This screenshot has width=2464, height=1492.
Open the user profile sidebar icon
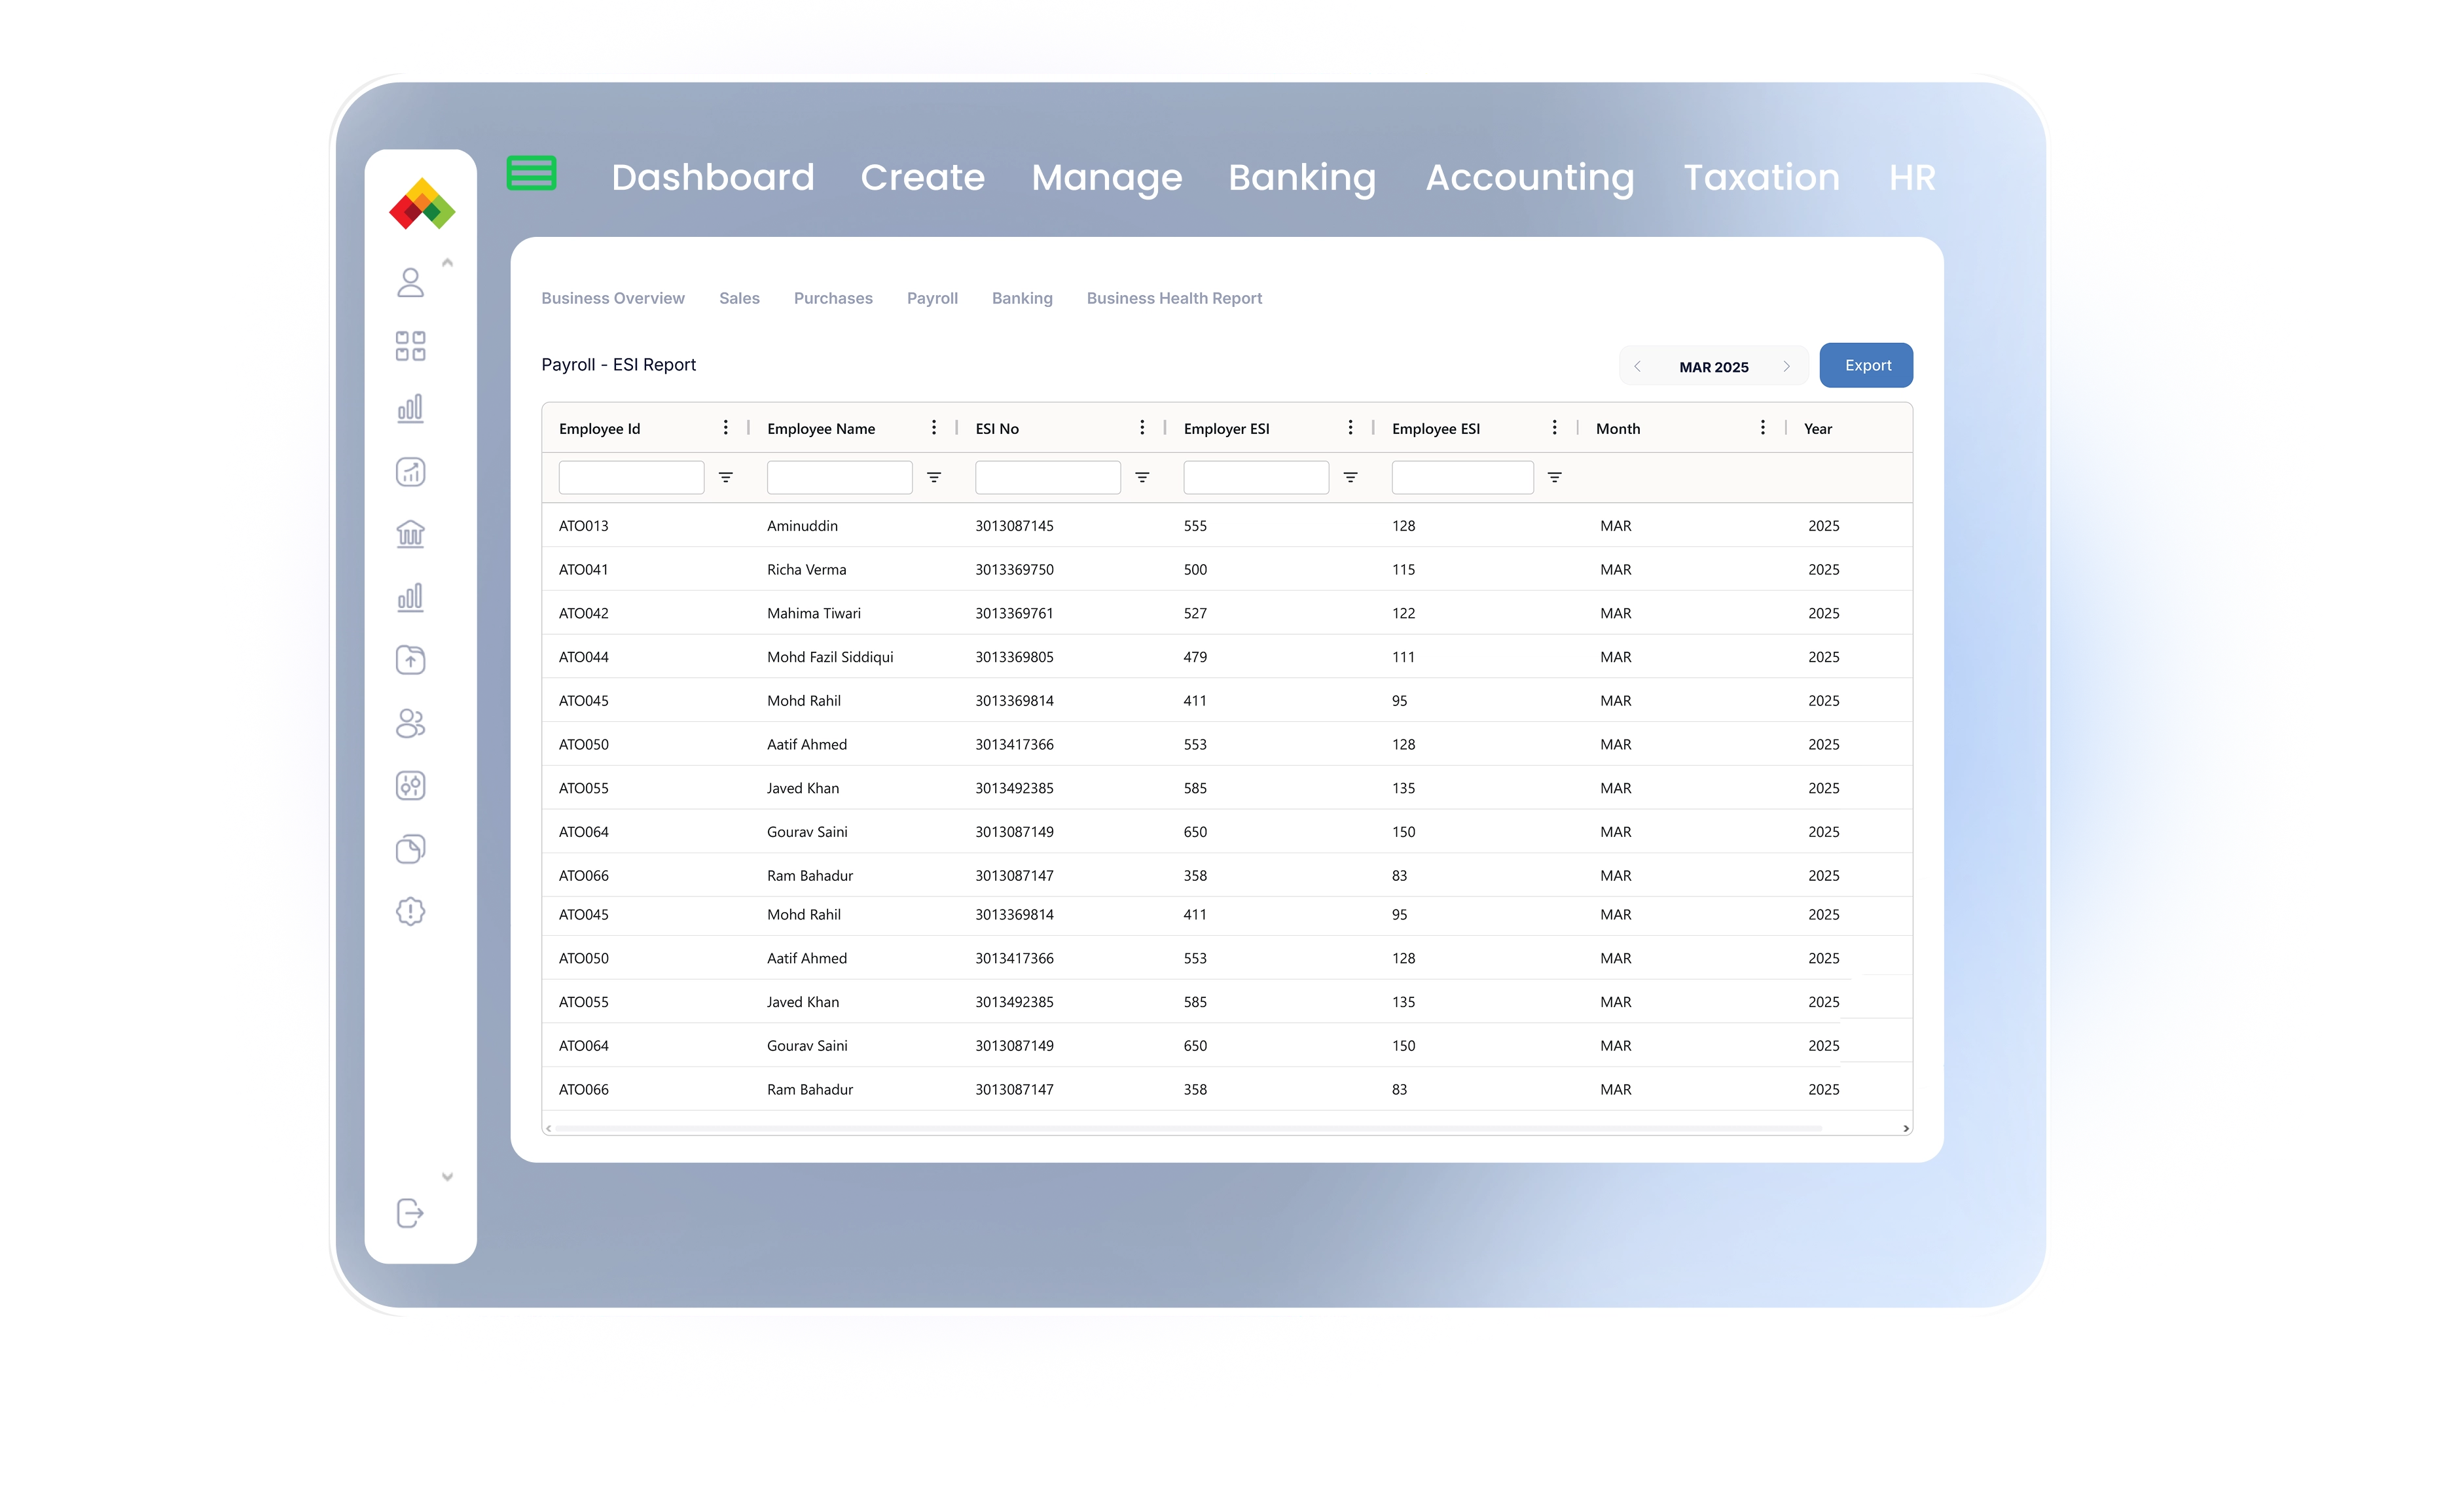410,283
